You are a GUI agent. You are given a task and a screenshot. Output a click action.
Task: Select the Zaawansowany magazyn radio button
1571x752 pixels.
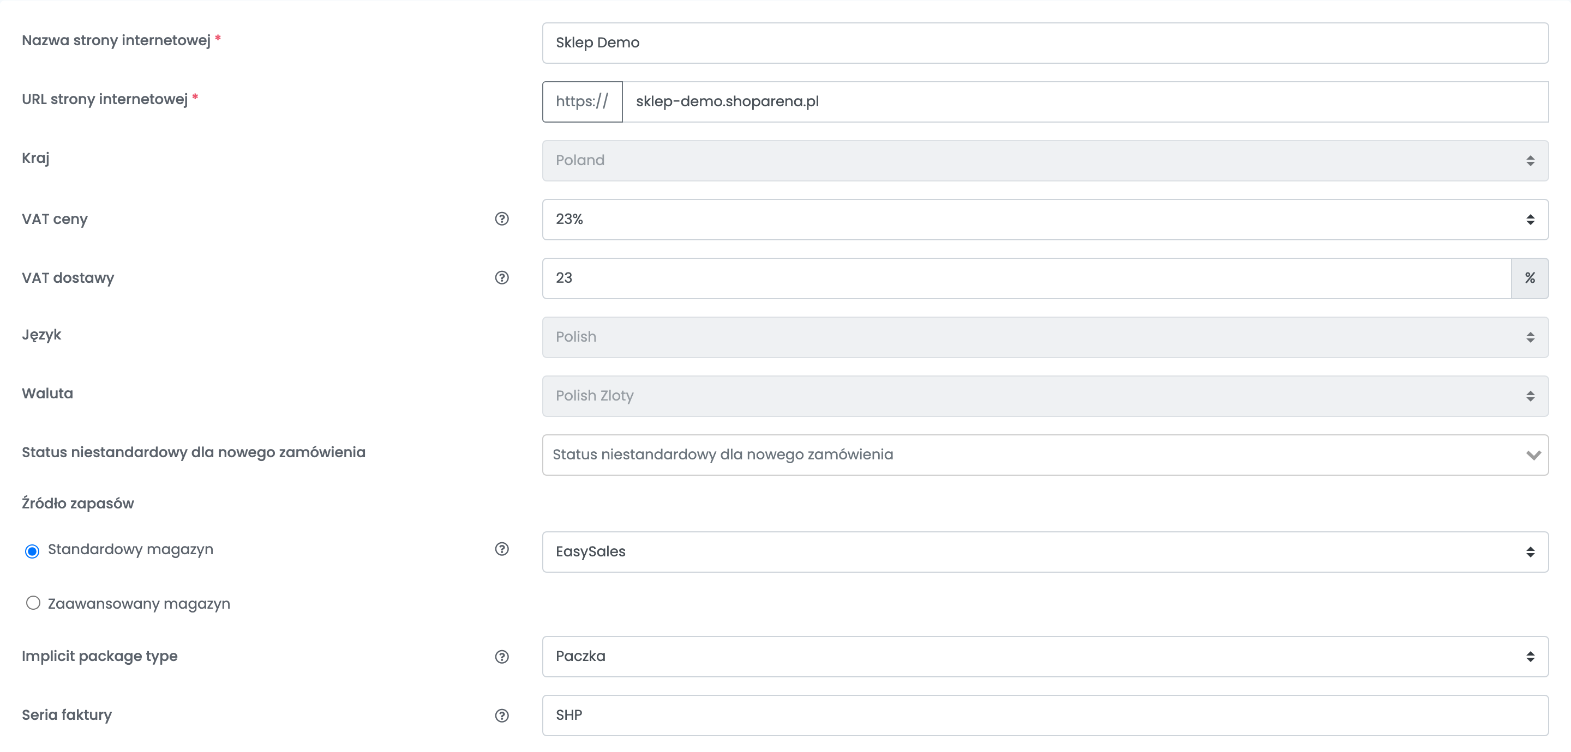pos(33,603)
